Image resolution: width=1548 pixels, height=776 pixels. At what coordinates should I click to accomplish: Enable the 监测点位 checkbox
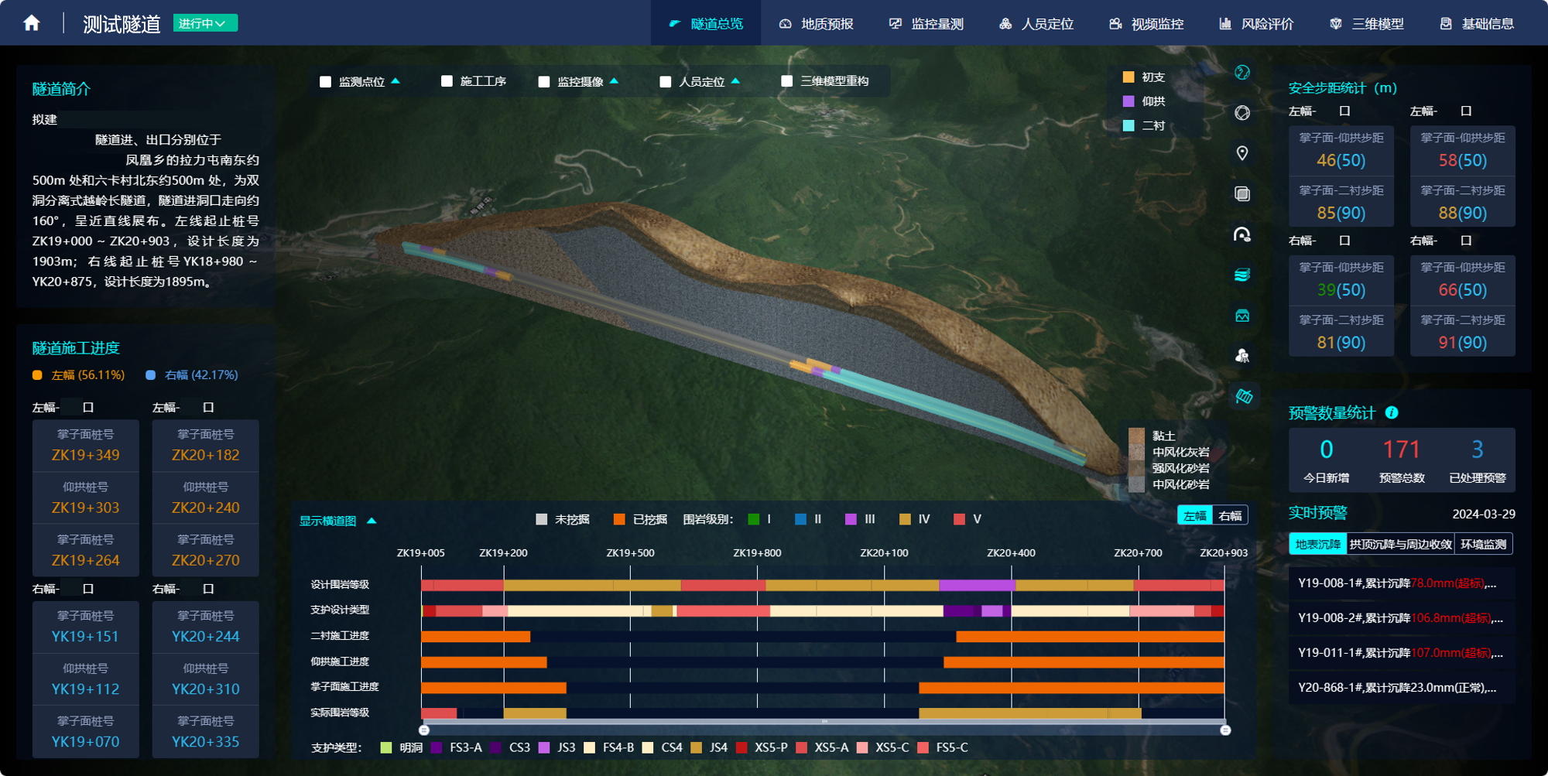[326, 82]
